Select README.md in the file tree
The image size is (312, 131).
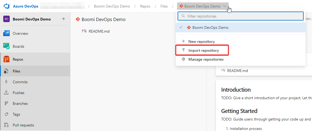pyautogui.click(x=99, y=31)
